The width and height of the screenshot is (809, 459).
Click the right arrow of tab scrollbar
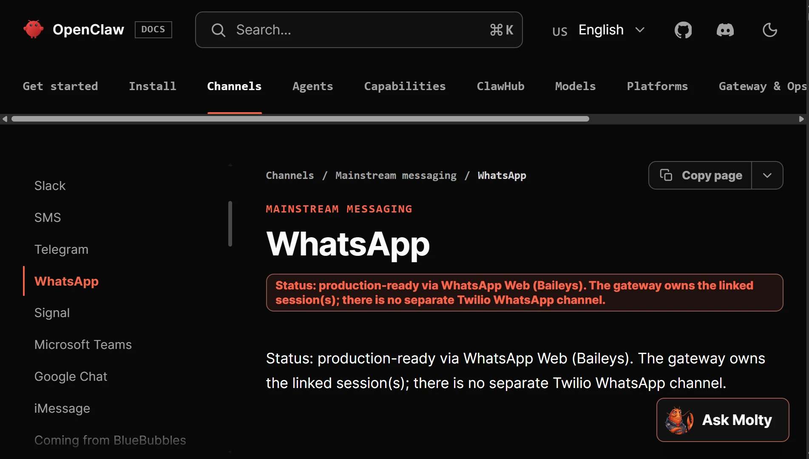(801, 119)
